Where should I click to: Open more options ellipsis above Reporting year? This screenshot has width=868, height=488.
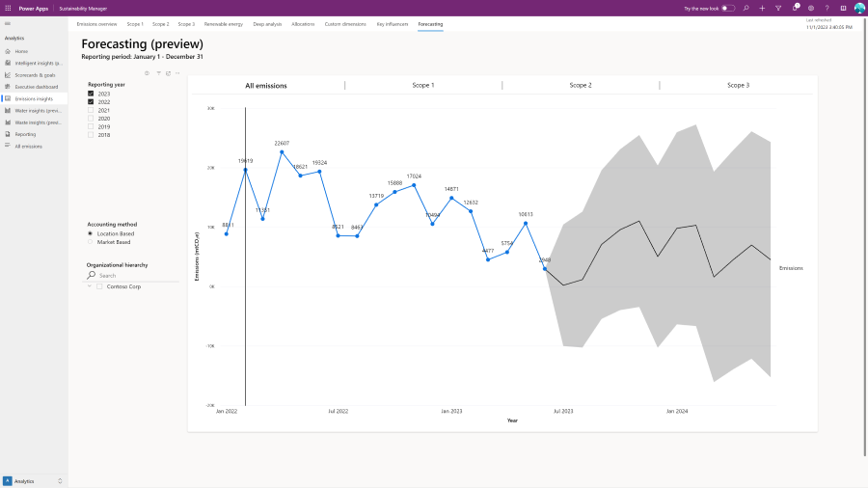177,73
